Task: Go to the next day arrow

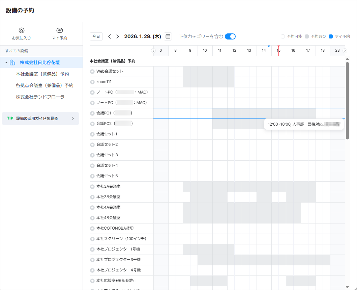Action: (118, 36)
